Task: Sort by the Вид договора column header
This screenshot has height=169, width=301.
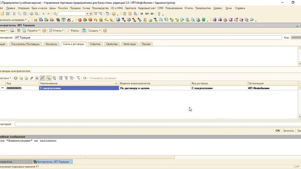Action: pos(219,84)
